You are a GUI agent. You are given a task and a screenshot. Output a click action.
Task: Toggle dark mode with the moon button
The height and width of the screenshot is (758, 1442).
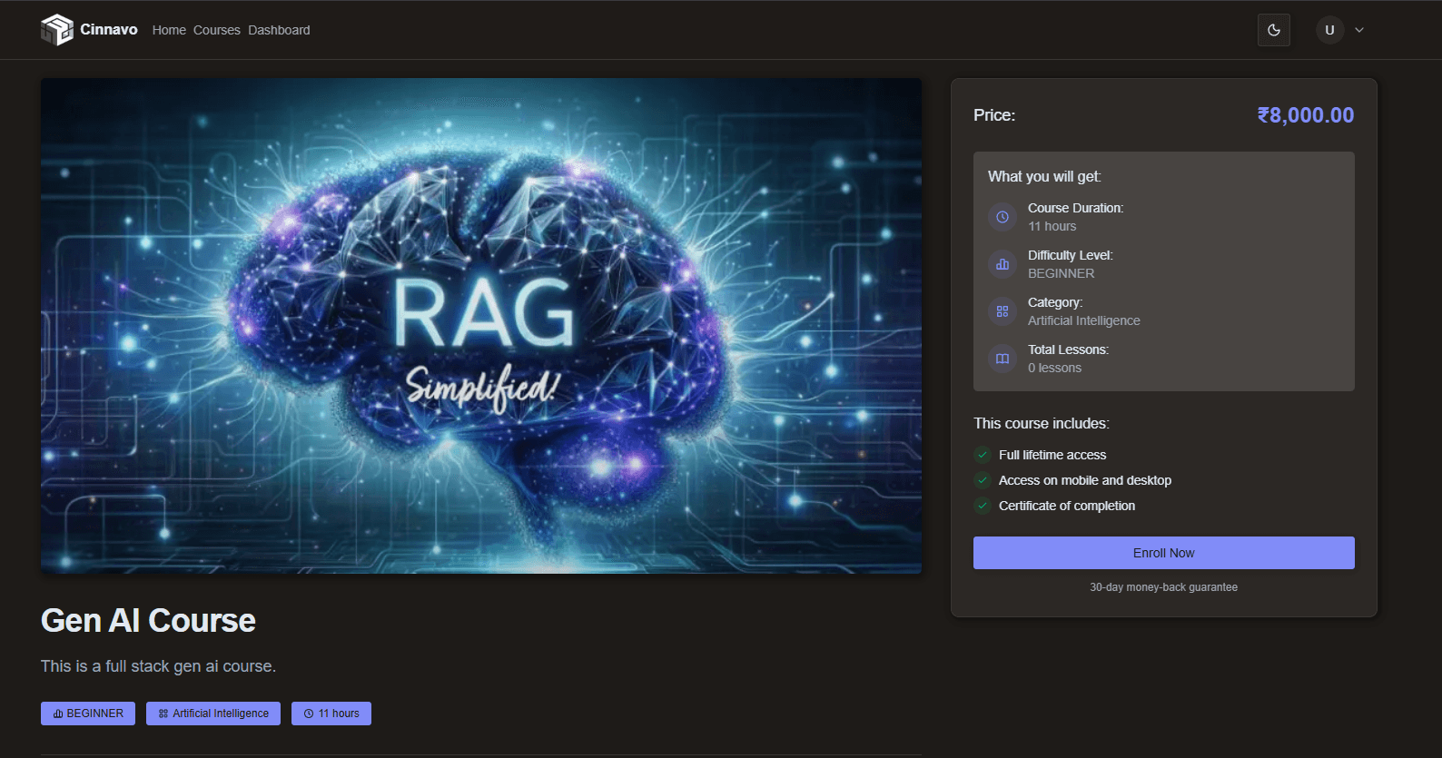click(x=1273, y=30)
